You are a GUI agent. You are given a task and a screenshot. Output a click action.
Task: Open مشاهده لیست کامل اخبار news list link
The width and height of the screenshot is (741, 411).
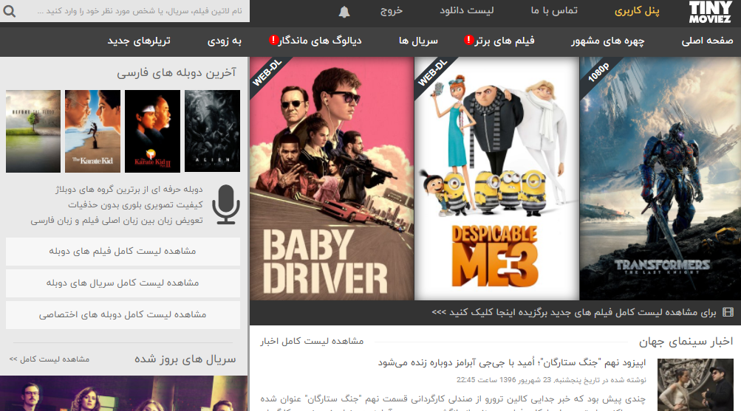coord(312,341)
